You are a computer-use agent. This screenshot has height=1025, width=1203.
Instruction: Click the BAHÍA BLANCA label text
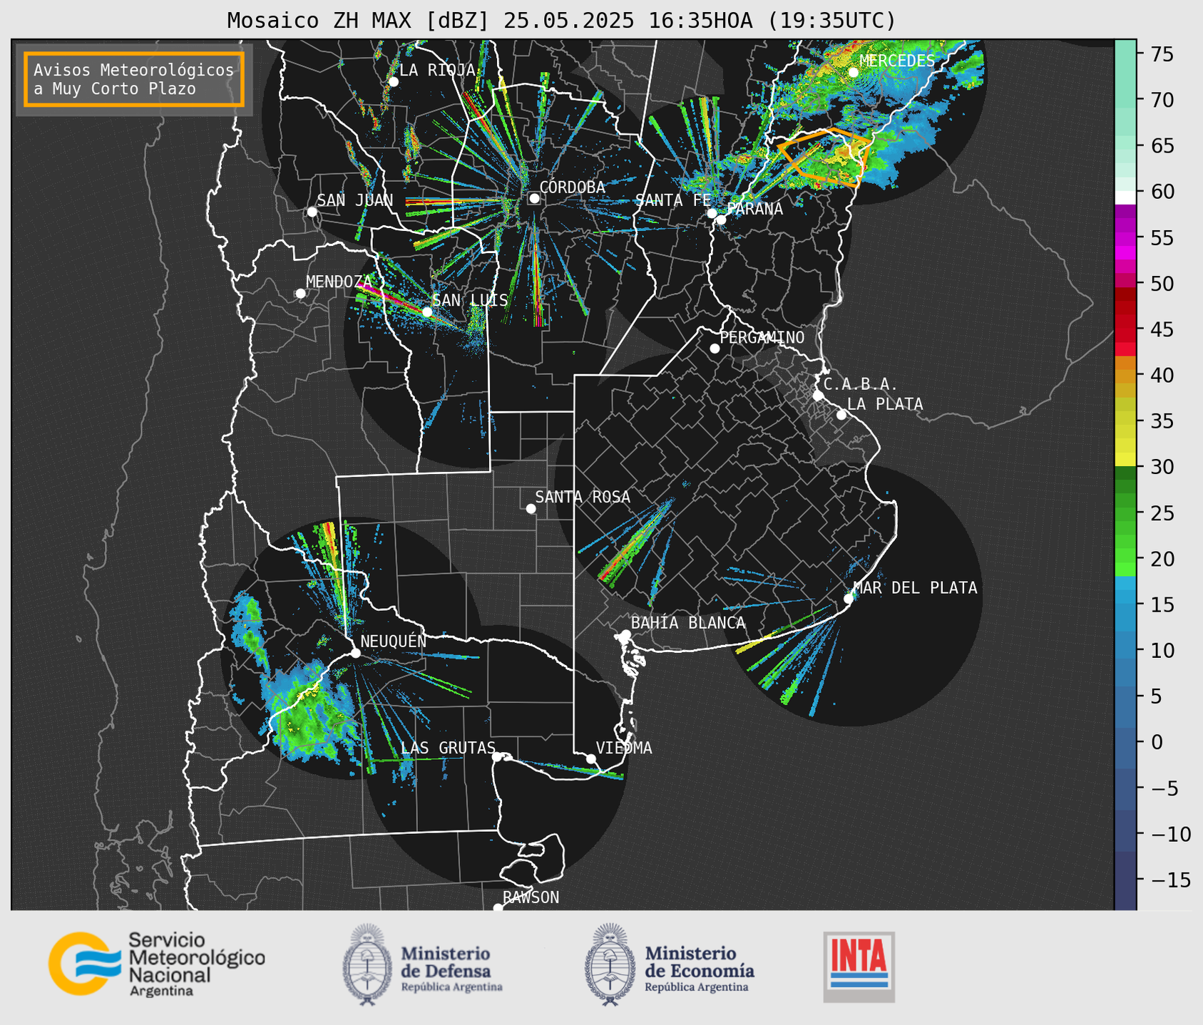click(688, 623)
